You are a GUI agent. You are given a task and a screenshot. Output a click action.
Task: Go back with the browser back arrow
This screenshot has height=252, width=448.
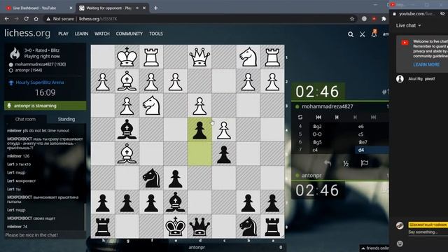click(x=7, y=19)
